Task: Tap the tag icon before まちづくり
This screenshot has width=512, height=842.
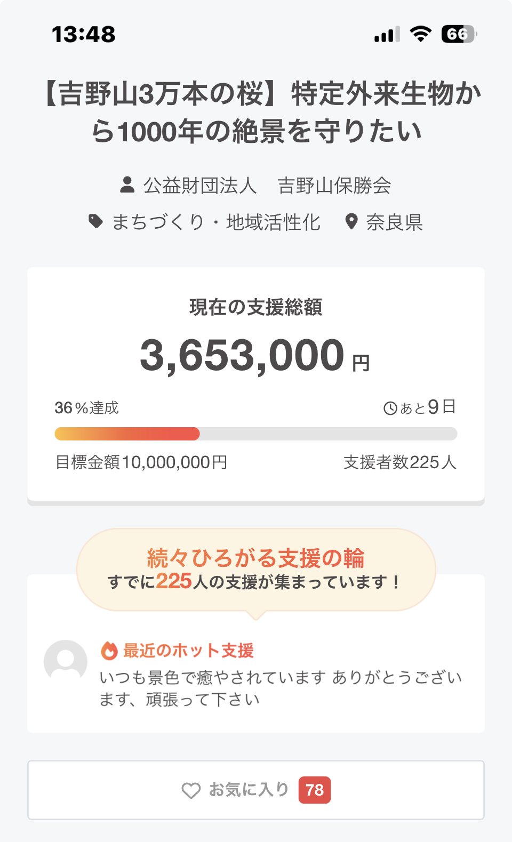Action: [95, 221]
